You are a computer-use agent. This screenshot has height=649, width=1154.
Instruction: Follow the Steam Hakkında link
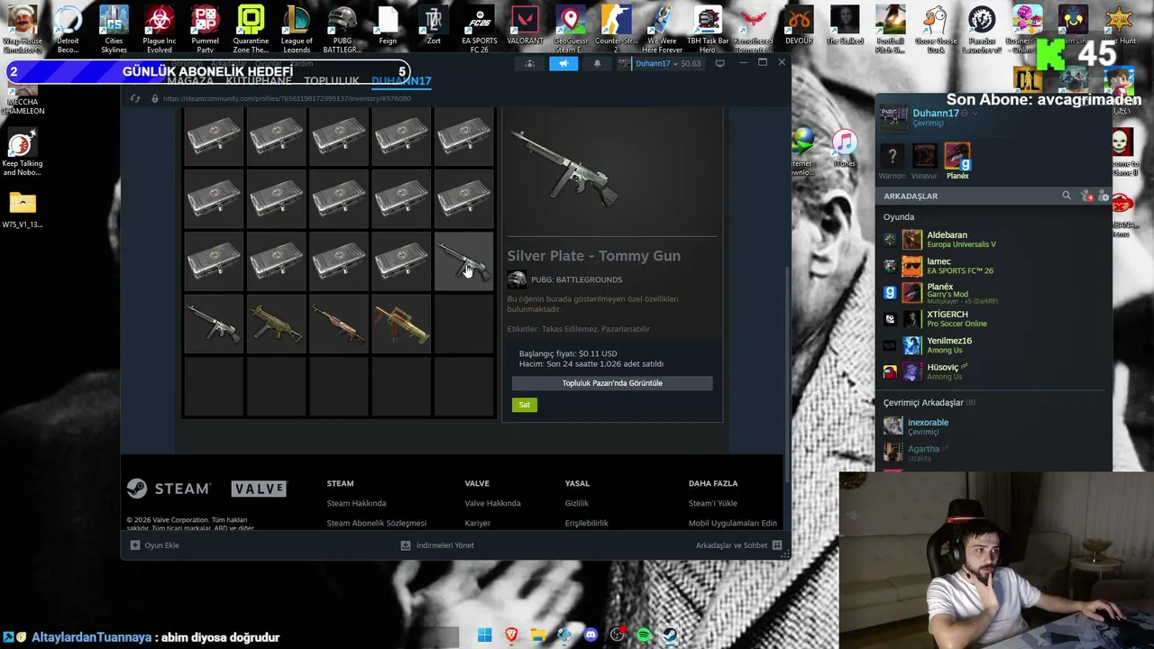[x=356, y=503]
